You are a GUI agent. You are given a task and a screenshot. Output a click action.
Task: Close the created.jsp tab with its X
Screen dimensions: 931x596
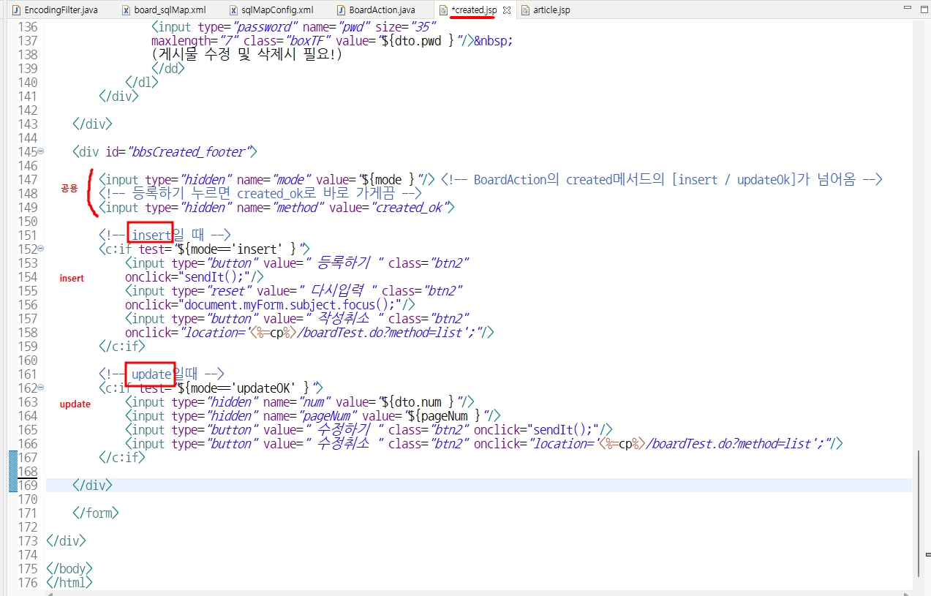[507, 10]
